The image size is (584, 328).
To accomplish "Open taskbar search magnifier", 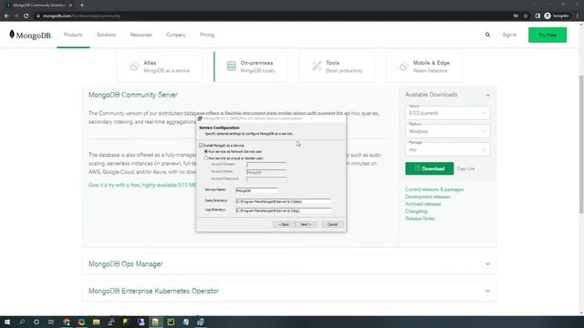I will pos(22,322).
